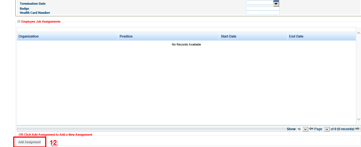Sort by the Position column header
This screenshot has height=147, width=361.
[x=126, y=36]
